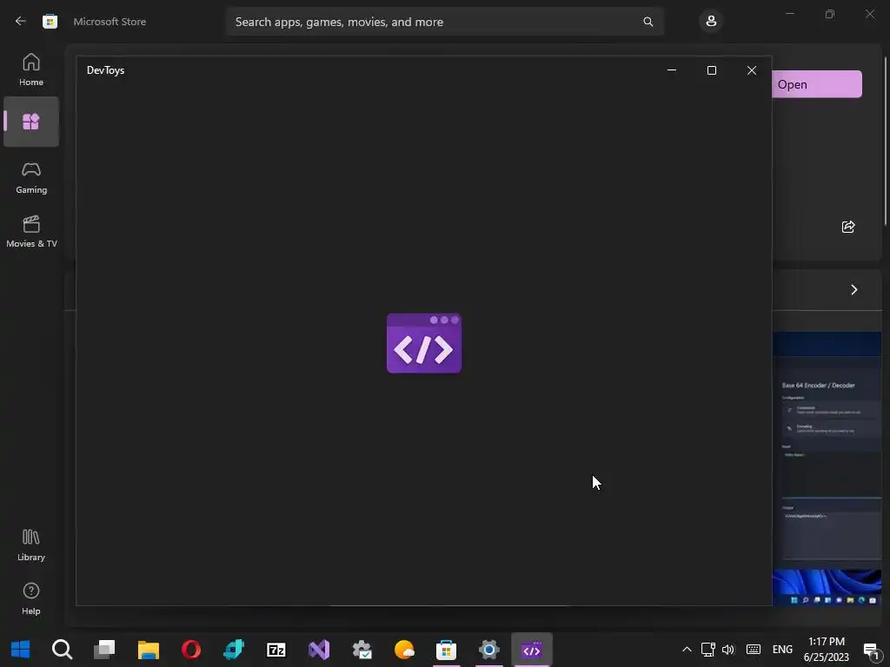890x667 pixels.
Task: Close the Microsoft Store window
Action: coord(869,14)
